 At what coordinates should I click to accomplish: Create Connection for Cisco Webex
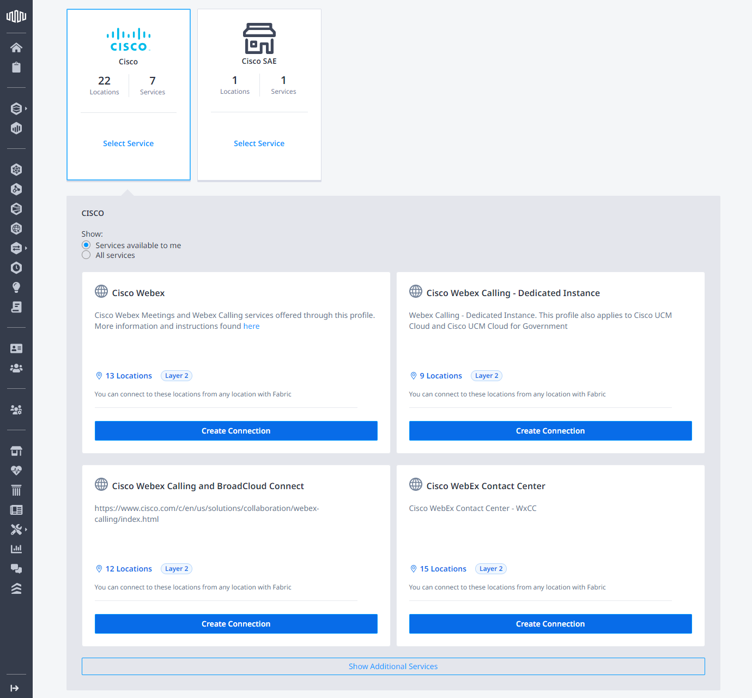(236, 431)
